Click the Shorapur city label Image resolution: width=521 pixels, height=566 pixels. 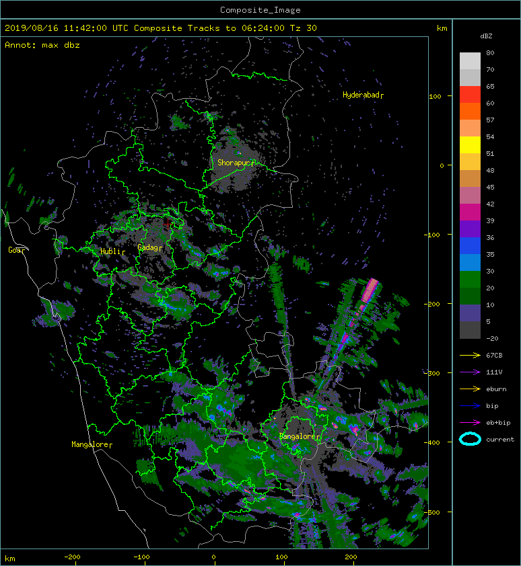pos(233,163)
